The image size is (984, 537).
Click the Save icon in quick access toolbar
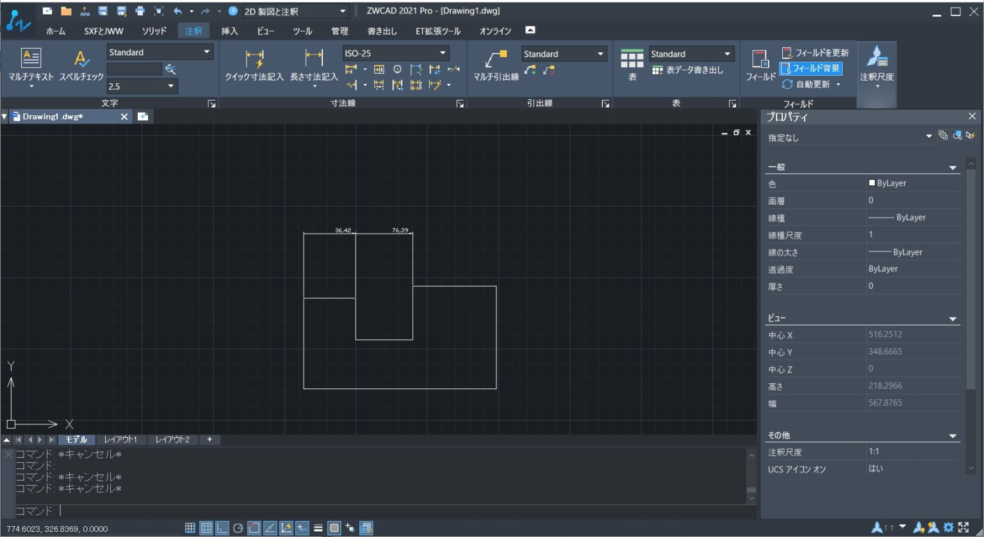[x=102, y=11]
